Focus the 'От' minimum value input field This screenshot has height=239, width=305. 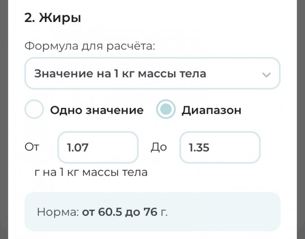[98, 147]
